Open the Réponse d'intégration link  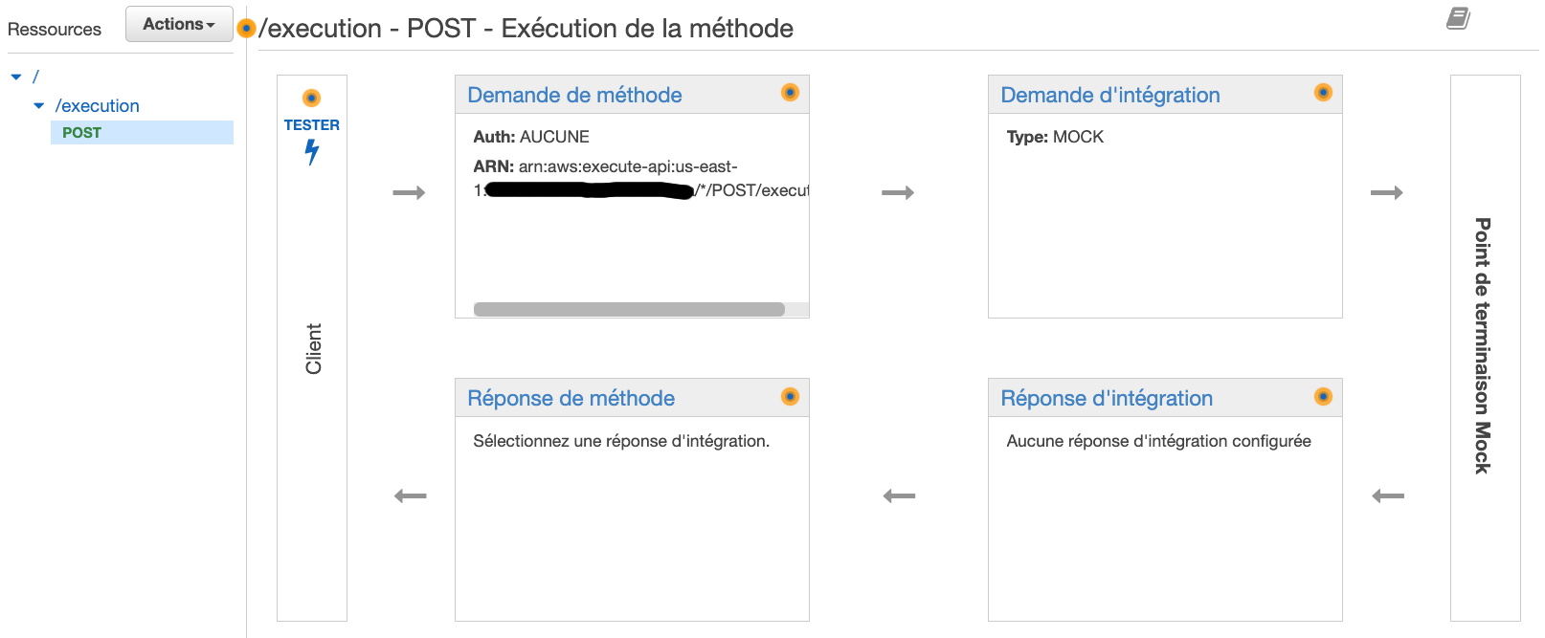(x=1107, y=398)
